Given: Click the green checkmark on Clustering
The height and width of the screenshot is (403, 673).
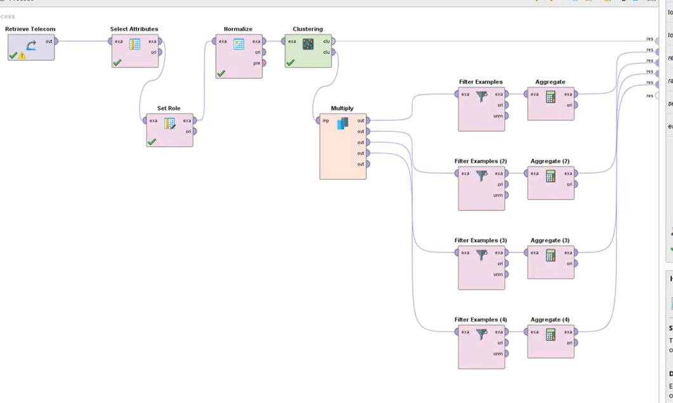Looking at the screenshot, I should pyautogui.click(x=290, y=63).
